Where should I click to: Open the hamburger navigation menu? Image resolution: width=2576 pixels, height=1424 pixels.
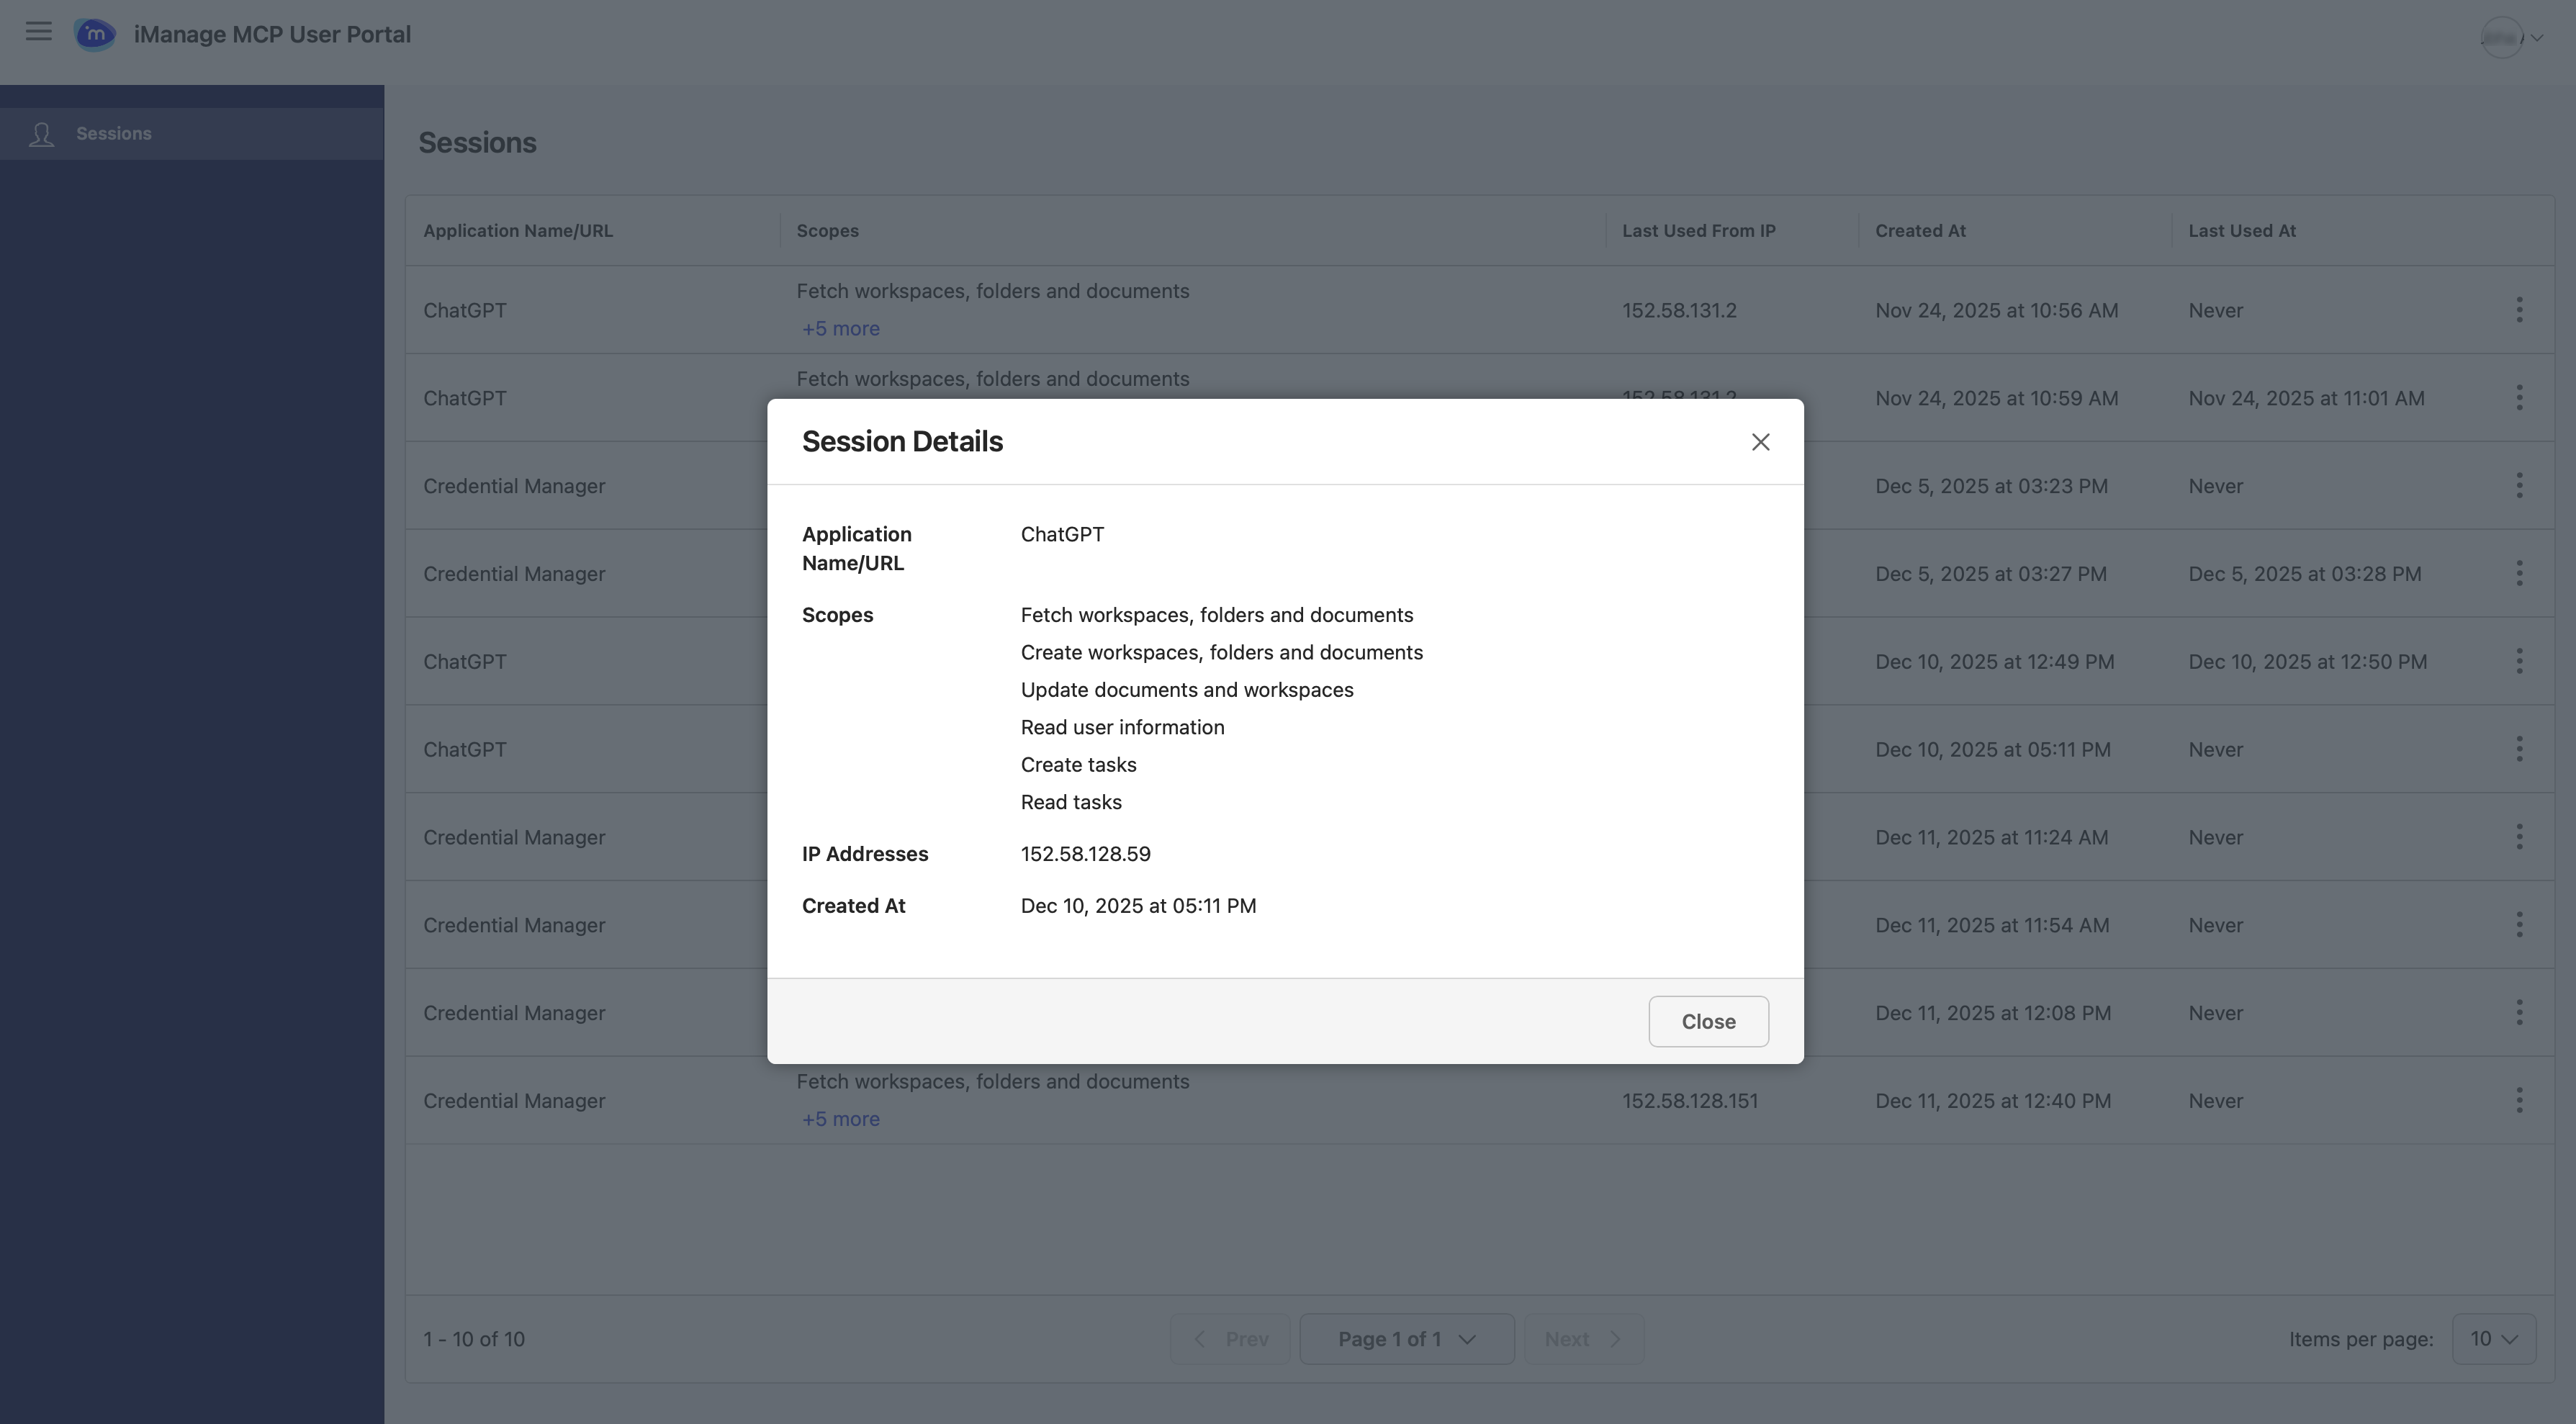tap(39, 32)
